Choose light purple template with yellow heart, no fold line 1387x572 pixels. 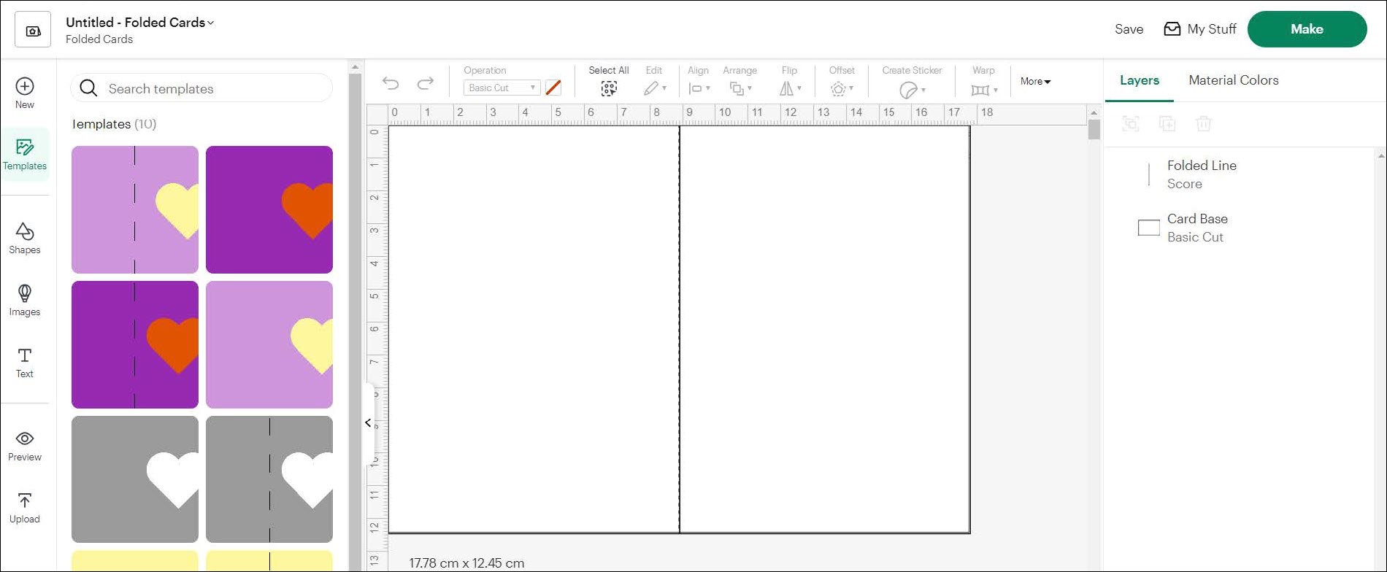[269, 344]
